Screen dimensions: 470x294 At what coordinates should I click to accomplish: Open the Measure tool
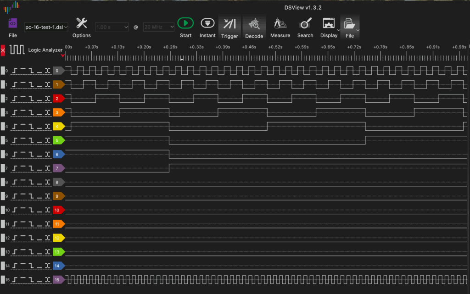click(x=280, y=24)
